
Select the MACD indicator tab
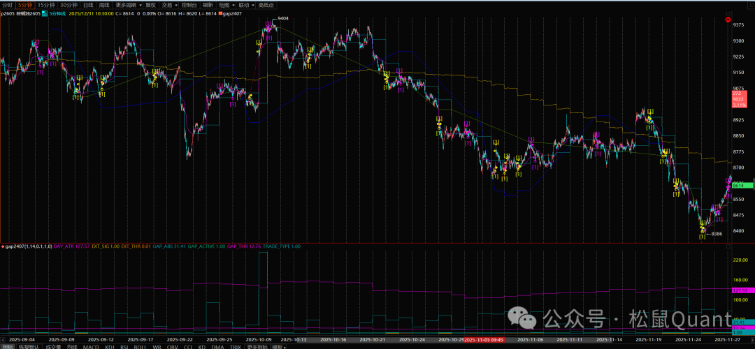point(91,346)
